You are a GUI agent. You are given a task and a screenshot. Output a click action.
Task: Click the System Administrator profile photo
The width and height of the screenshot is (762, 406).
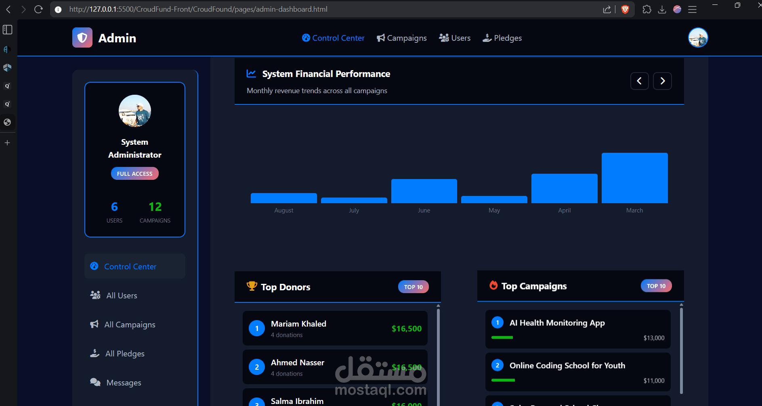[135, 111]
